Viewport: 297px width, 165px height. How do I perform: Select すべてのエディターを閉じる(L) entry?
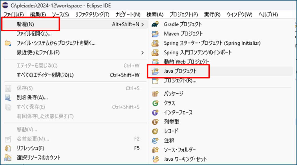click(x=45, y=75)
